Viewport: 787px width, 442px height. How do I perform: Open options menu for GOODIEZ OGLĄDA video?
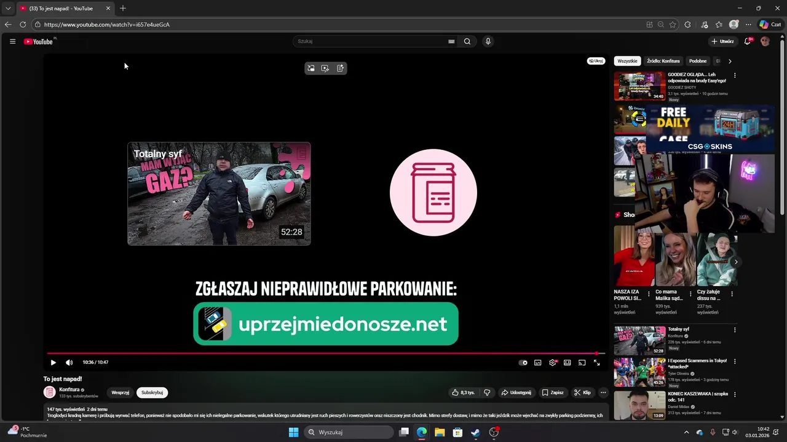point(734,76)
